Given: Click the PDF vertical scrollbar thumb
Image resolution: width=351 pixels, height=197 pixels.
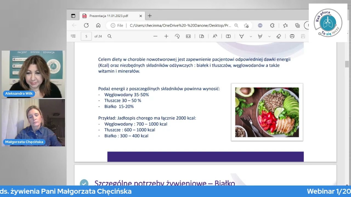Looking at the screenshot, I should point(347,64).
